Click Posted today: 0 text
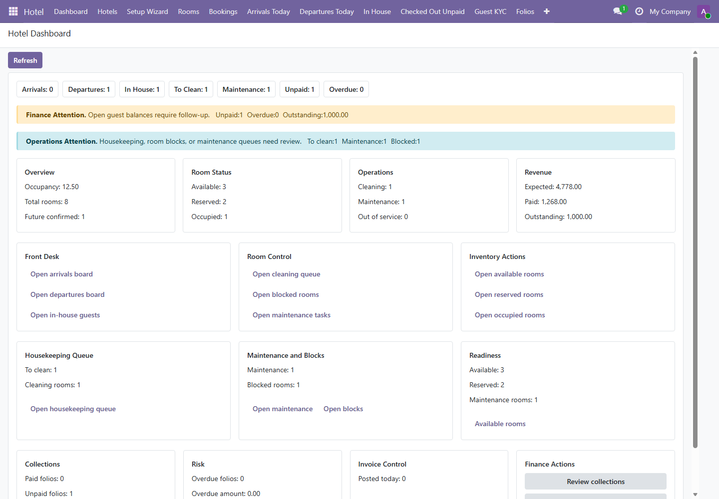 coord(382,479)
